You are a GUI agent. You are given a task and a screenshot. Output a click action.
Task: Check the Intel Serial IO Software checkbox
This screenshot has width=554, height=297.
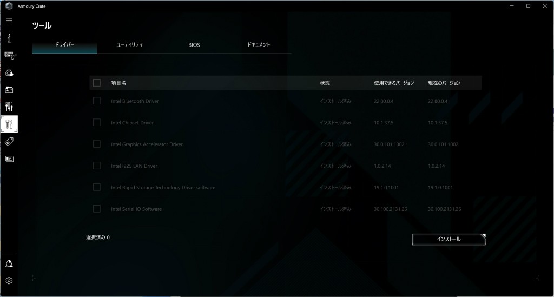coord(97,209)
